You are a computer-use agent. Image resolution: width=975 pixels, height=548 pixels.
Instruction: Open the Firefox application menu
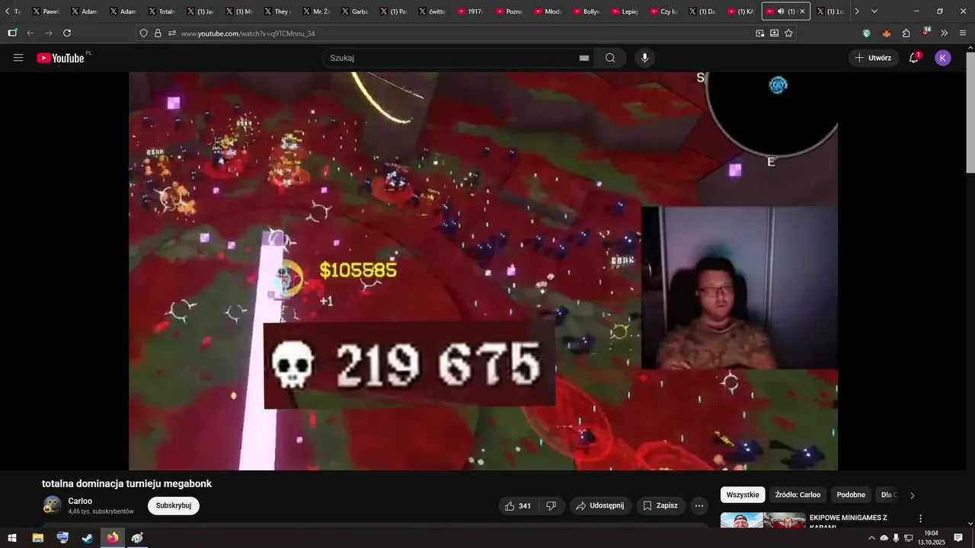(963, 33)
